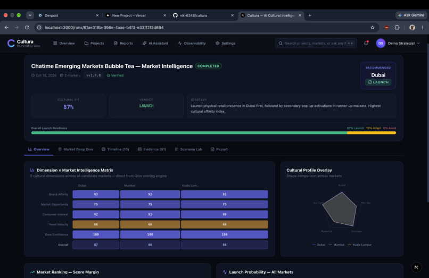Click the page vertical scrollbar
This screenshot has width=429, height=278.
427,123
